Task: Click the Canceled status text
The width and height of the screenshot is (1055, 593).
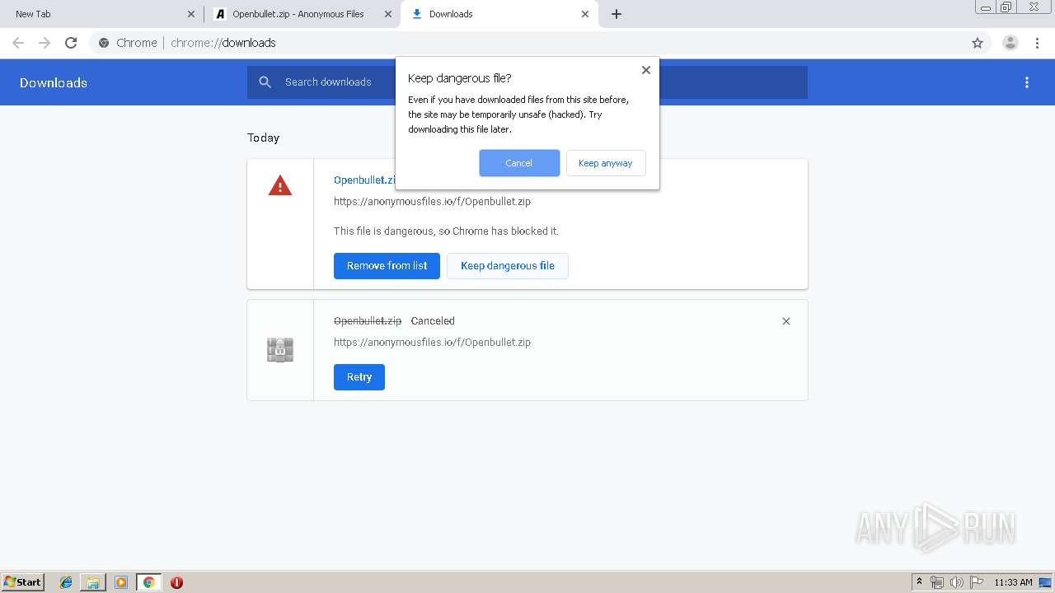Action: point(433,321)
